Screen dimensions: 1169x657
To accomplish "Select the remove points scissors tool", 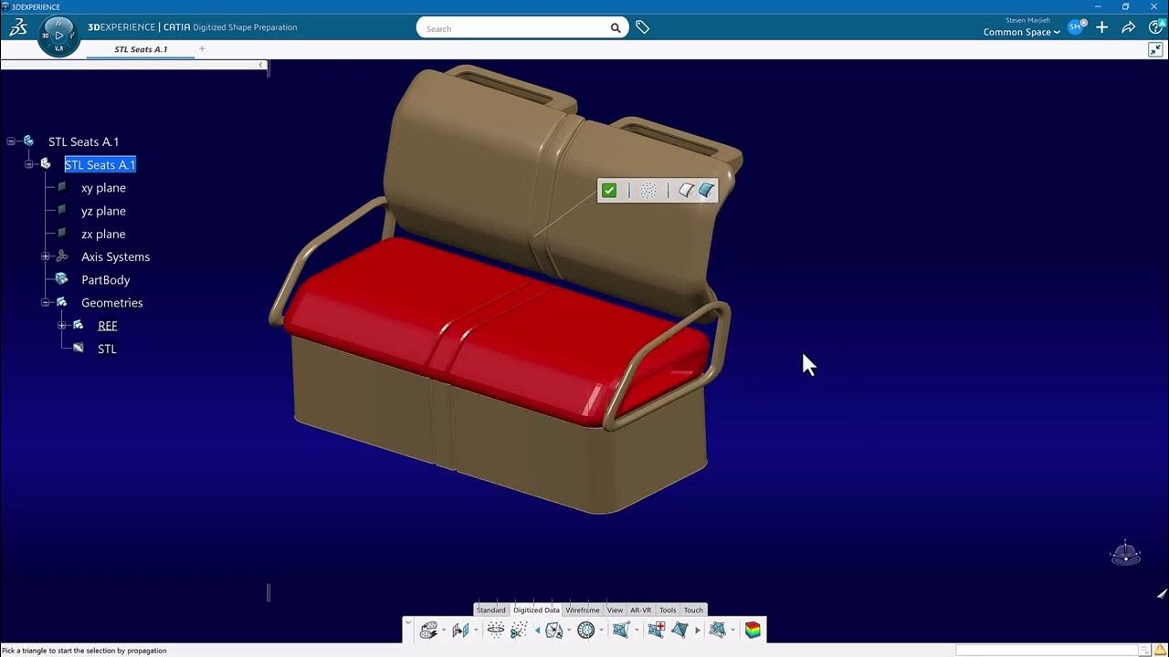I will (x=519, y=630).
